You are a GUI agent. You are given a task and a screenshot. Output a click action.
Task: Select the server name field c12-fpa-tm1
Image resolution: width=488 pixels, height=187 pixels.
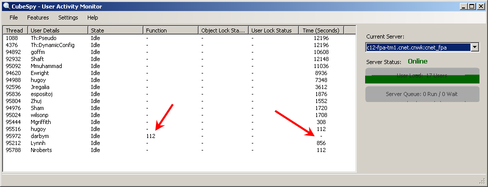click(x=418, y=47)
